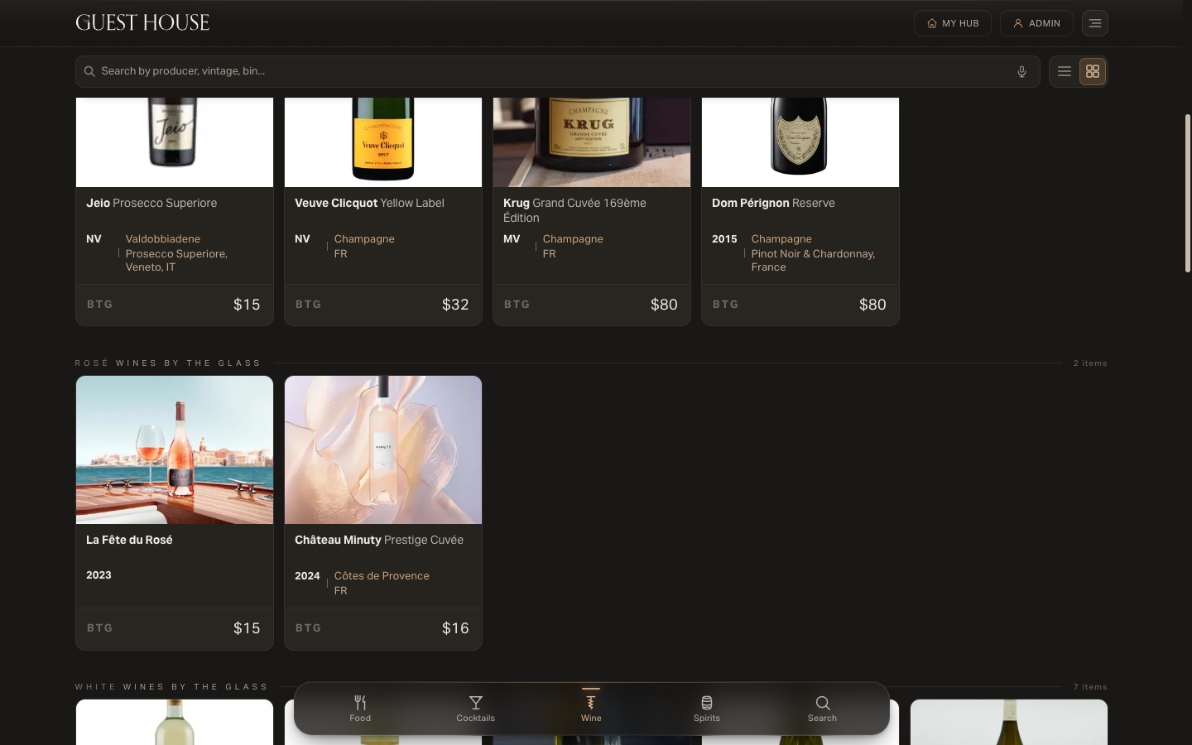Click the microphone voice search icon
Screen dimensions: 1192x745
[1021, 72]
